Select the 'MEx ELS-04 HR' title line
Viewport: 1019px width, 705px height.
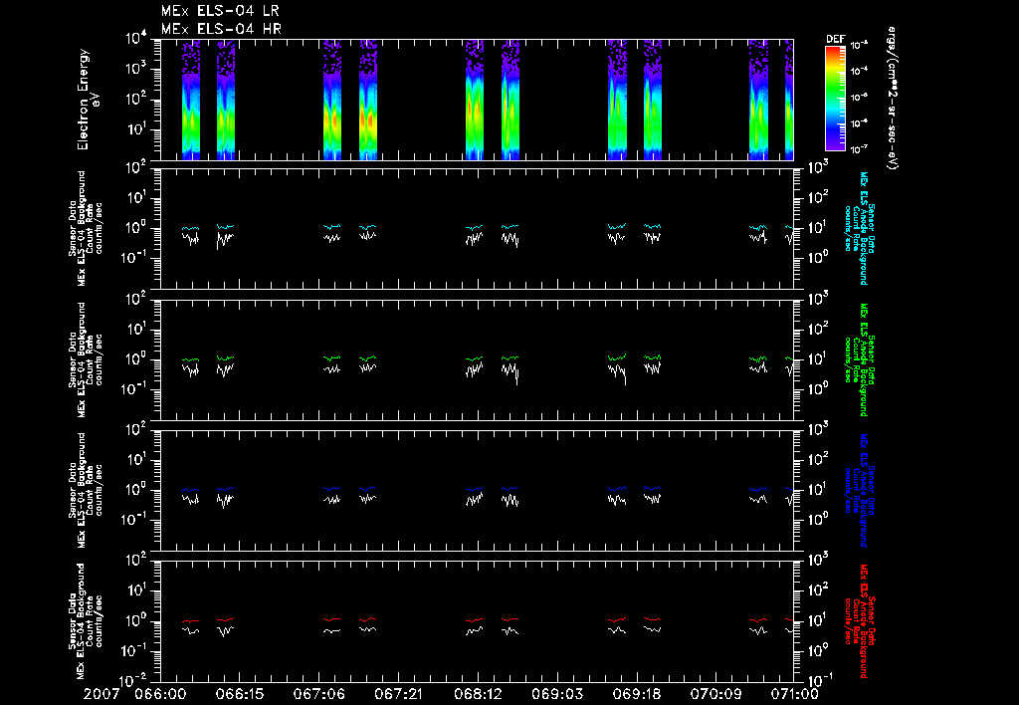pyautogui.click(x=221, y=29)
